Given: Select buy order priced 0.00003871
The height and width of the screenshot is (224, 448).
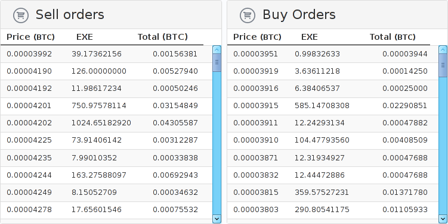Looking at the screenshot, I should pyautogui.click(x=333, y=157).
